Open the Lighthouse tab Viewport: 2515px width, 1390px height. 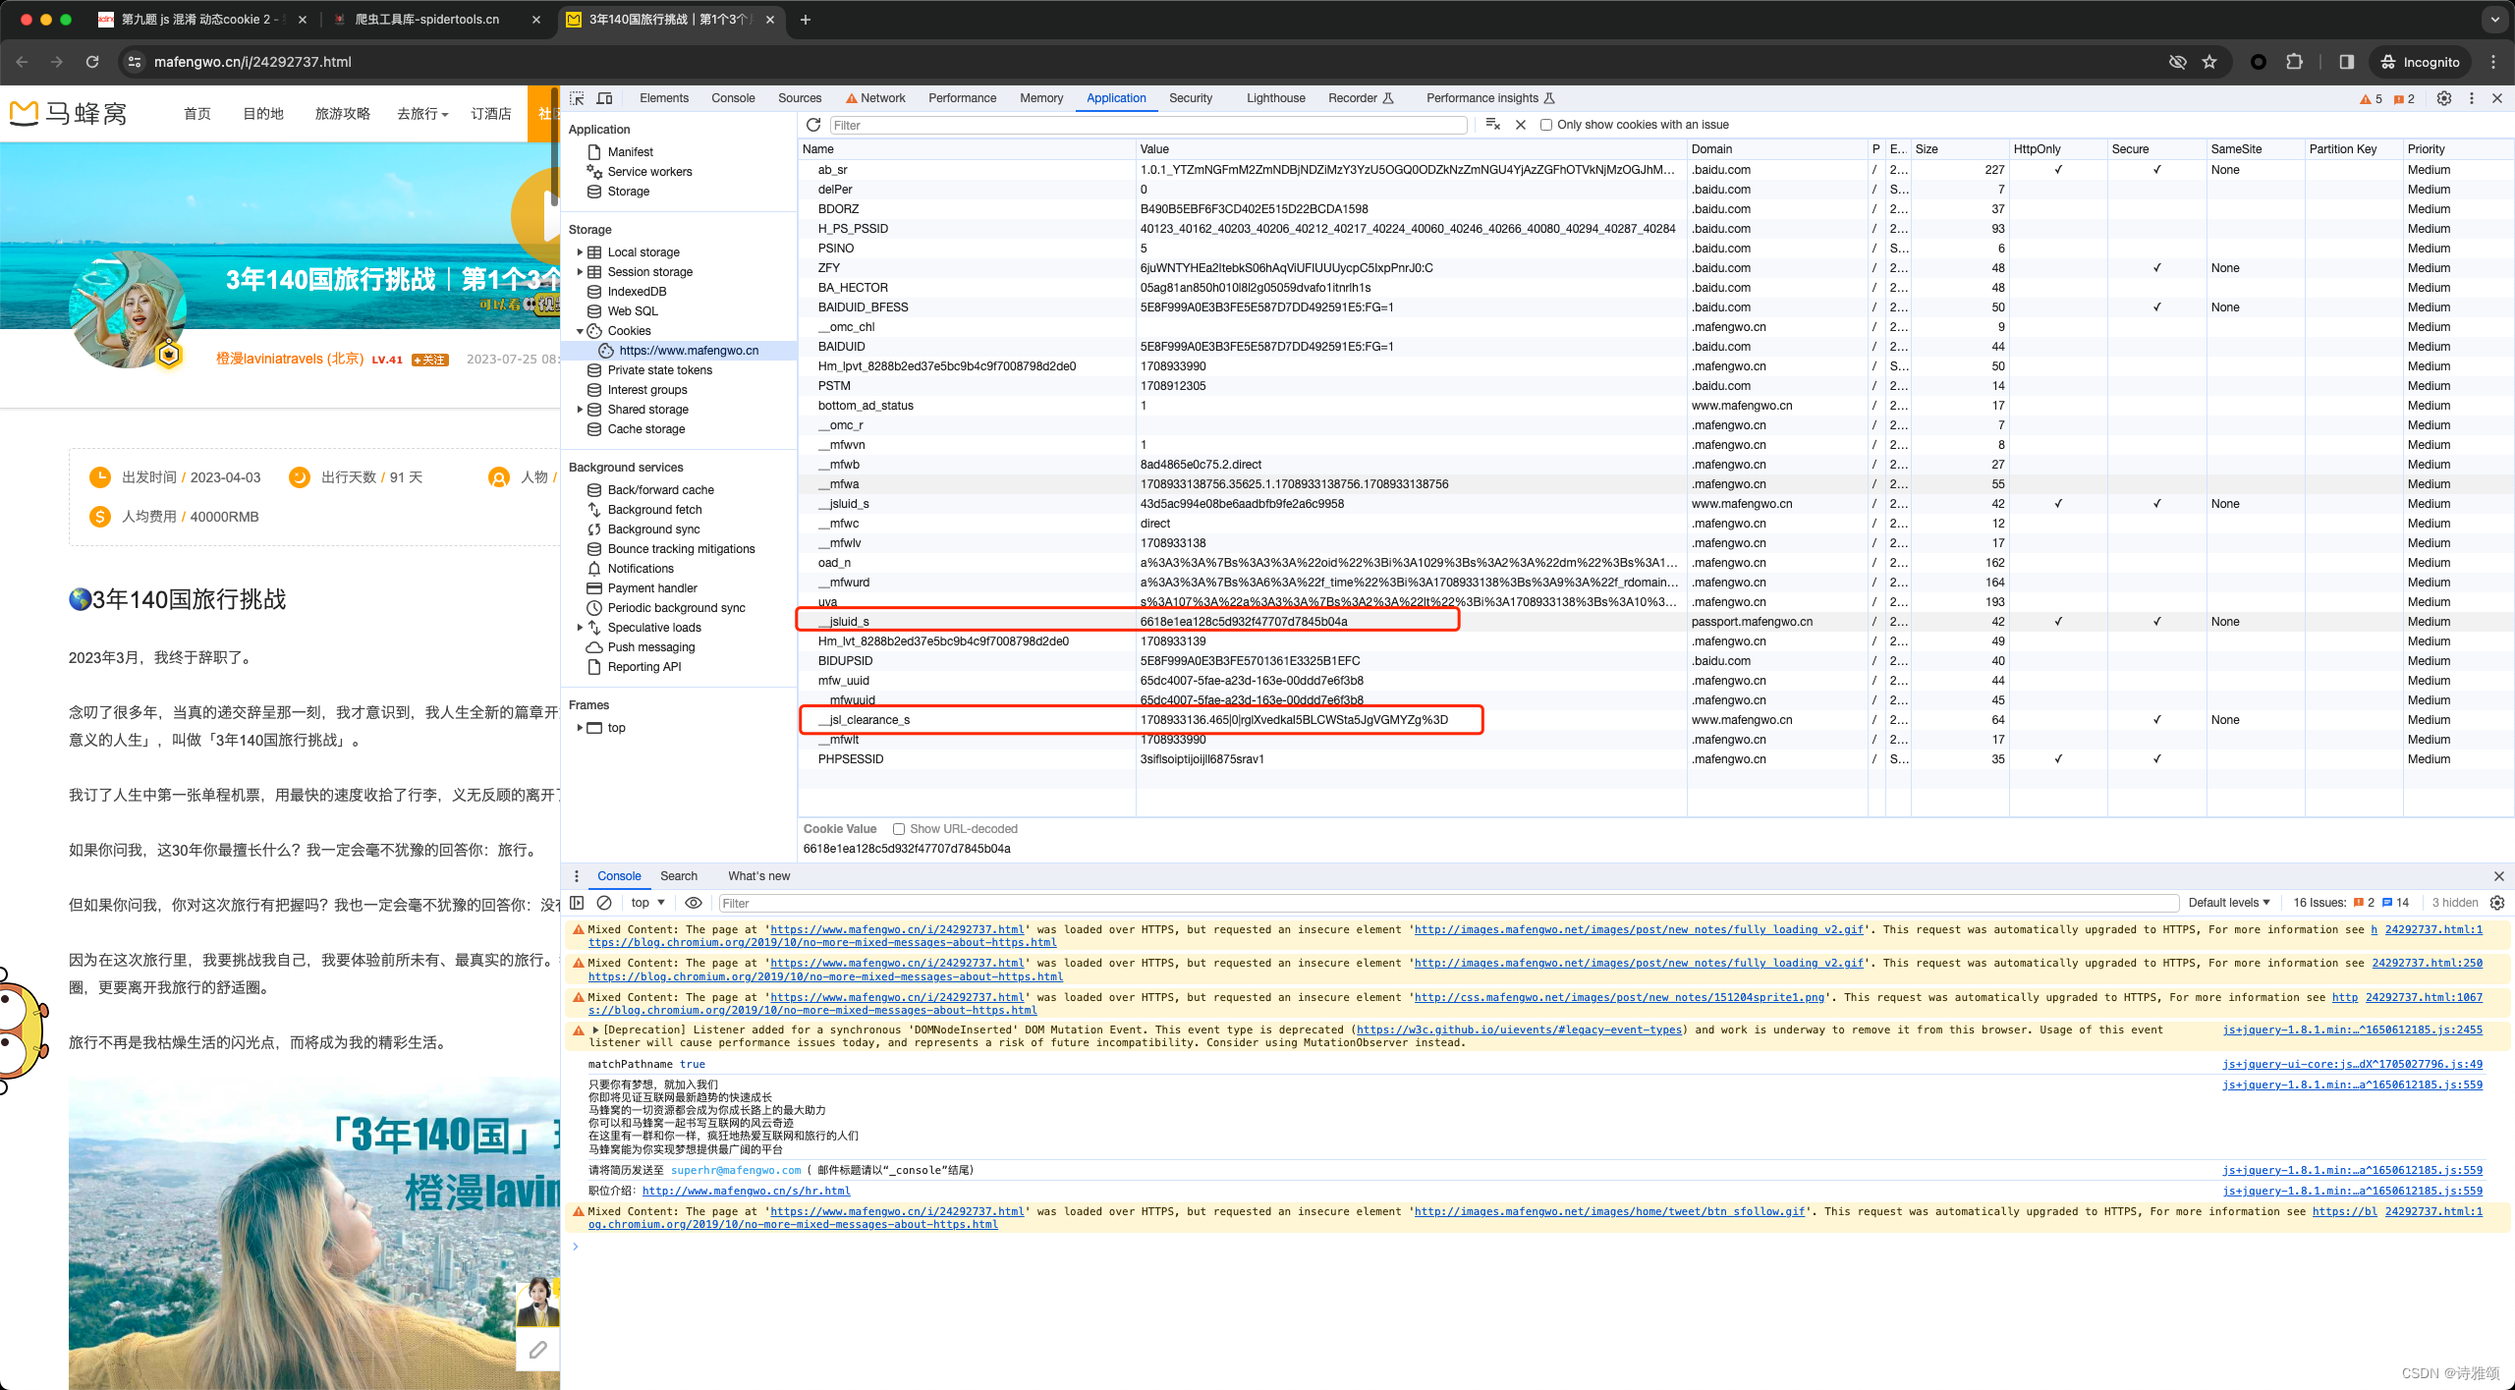click(1276, 98)
